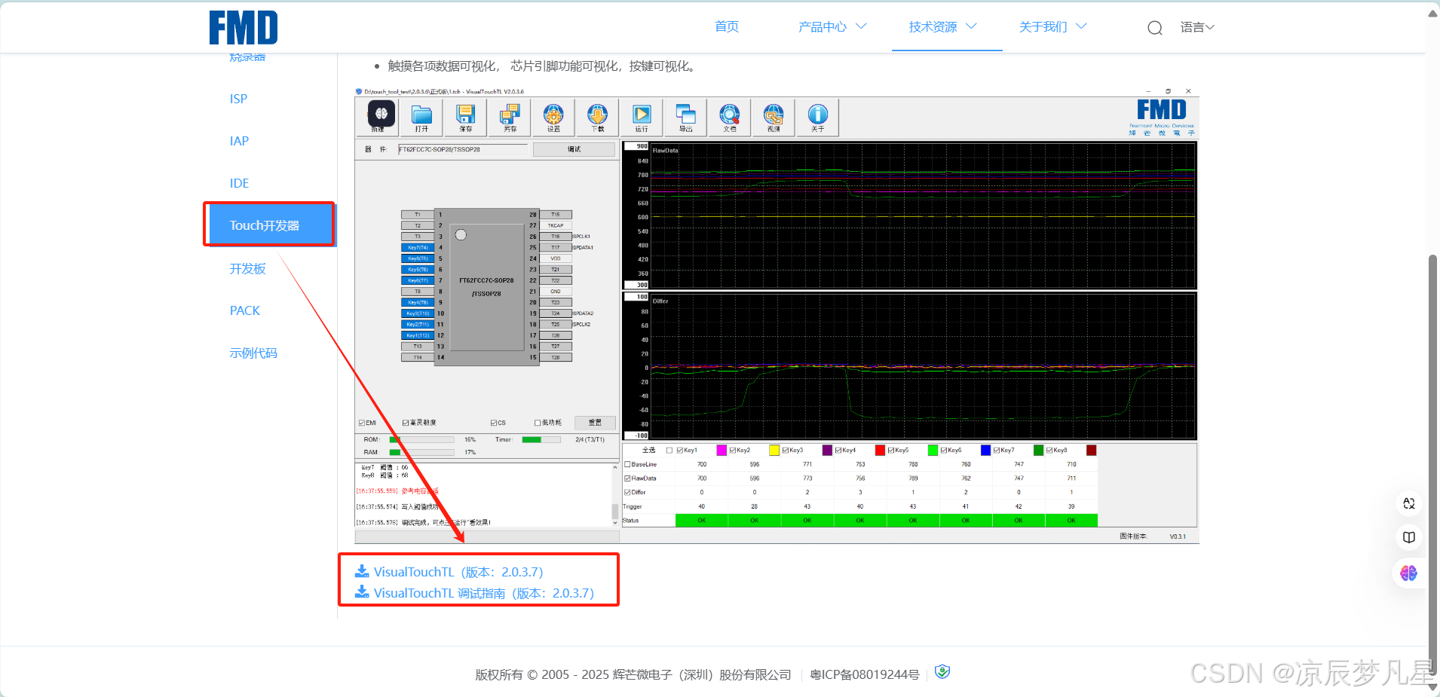1440x697 pixels.
Task: Select PACK in the sidebar
Action: [x=244, y=310]
